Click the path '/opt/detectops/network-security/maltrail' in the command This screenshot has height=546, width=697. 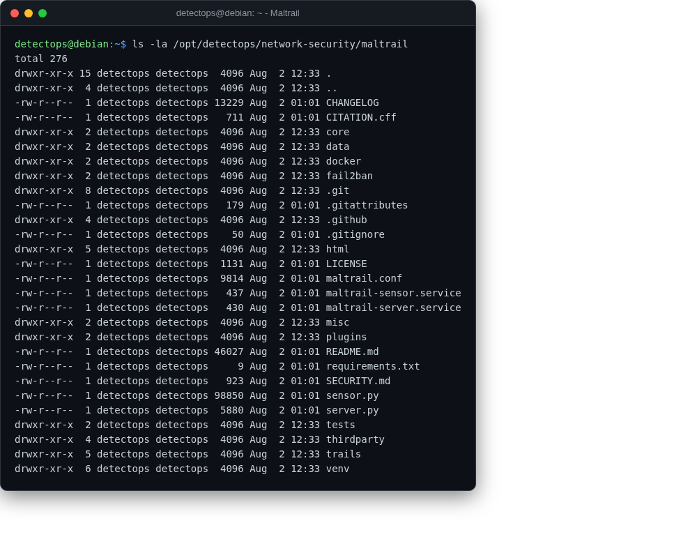290,44
